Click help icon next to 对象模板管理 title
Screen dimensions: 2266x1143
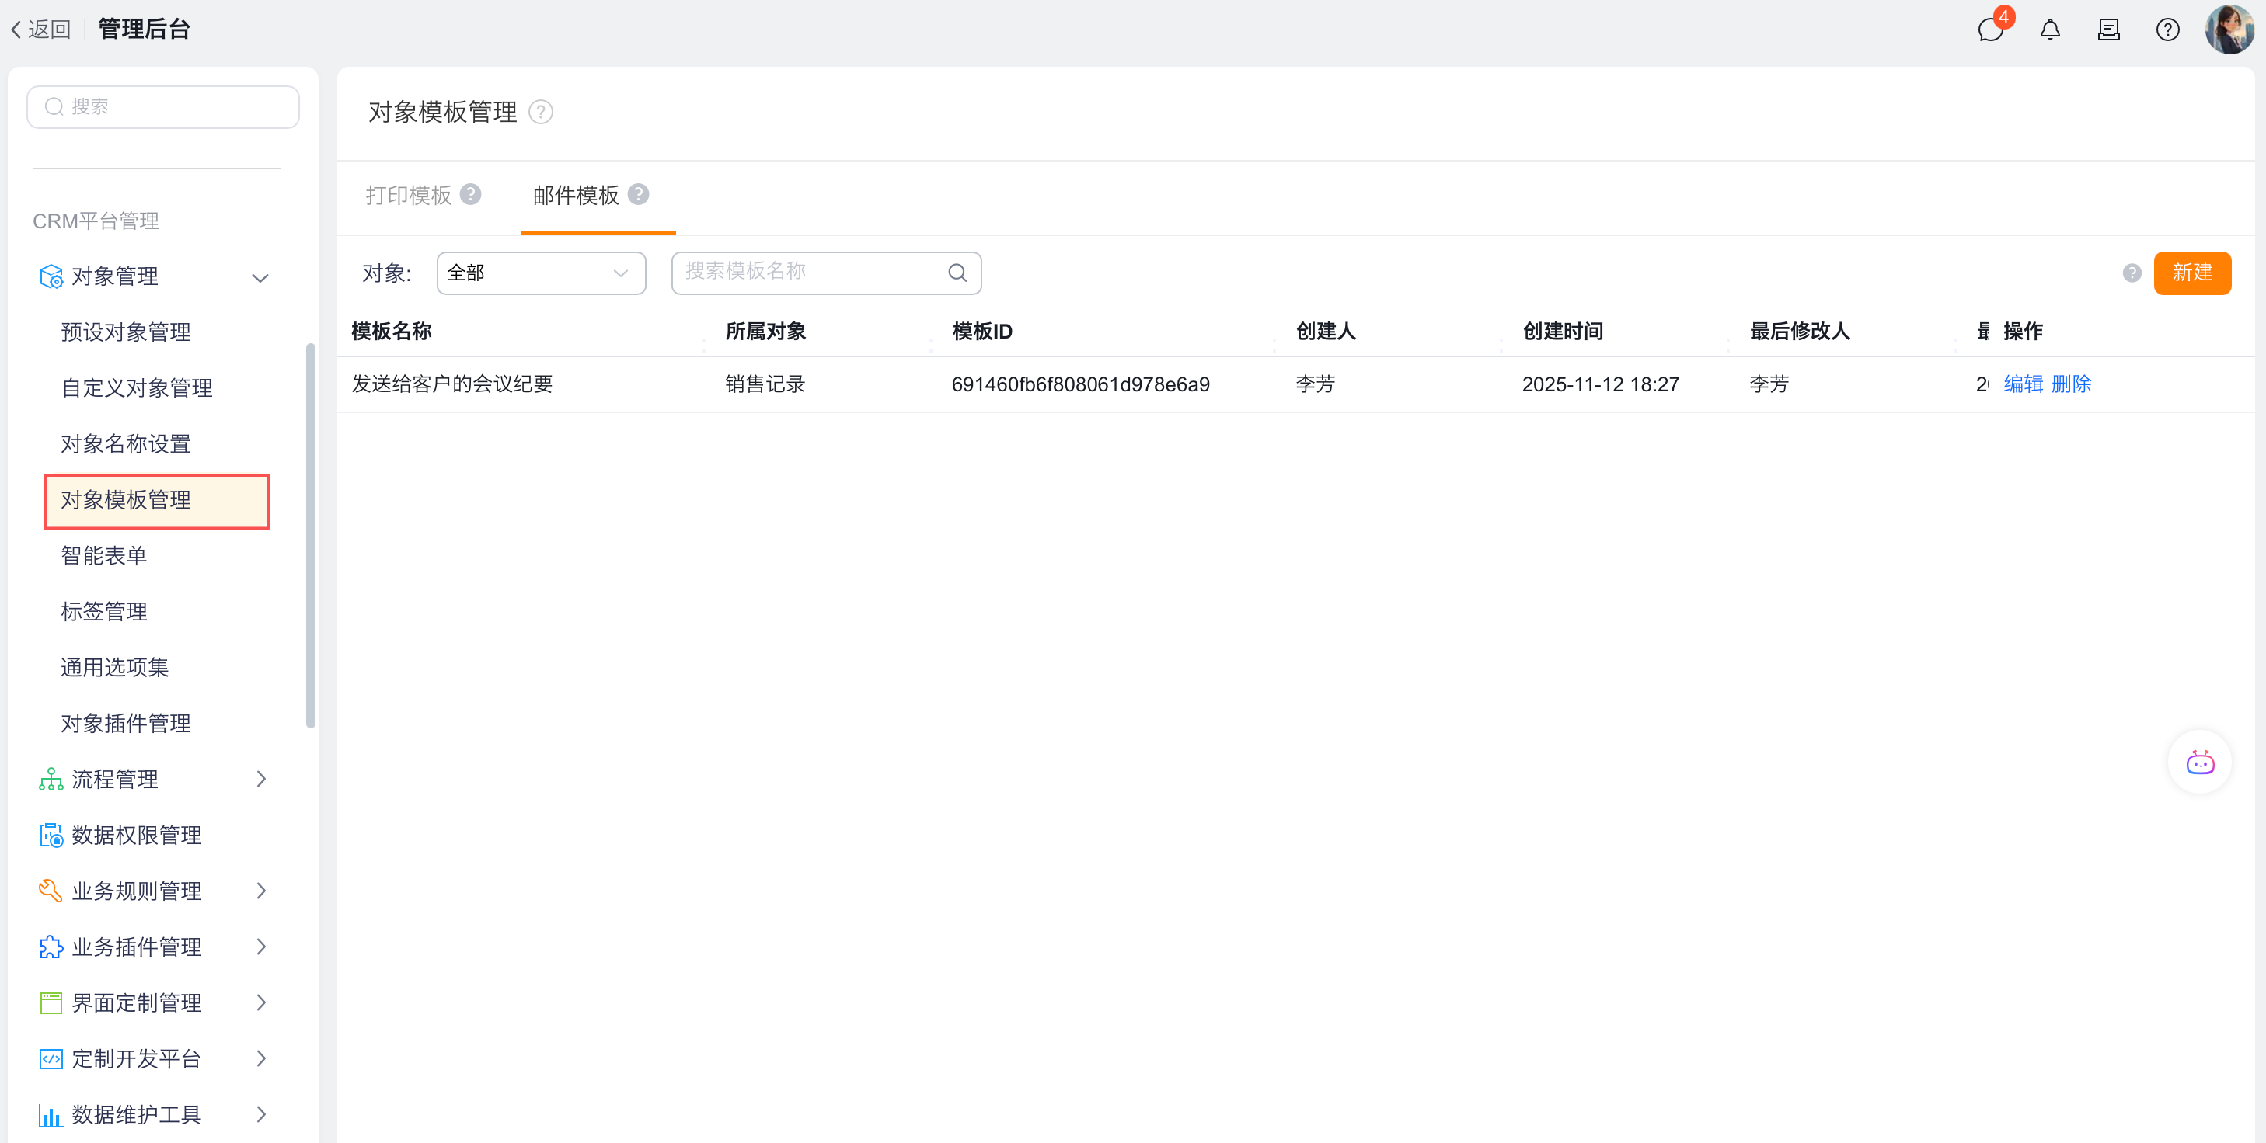(x=540, y=113)
